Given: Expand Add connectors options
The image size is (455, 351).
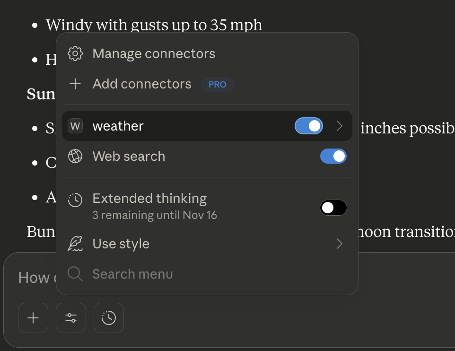Looking at the screenshot, I should coord(142,84).
